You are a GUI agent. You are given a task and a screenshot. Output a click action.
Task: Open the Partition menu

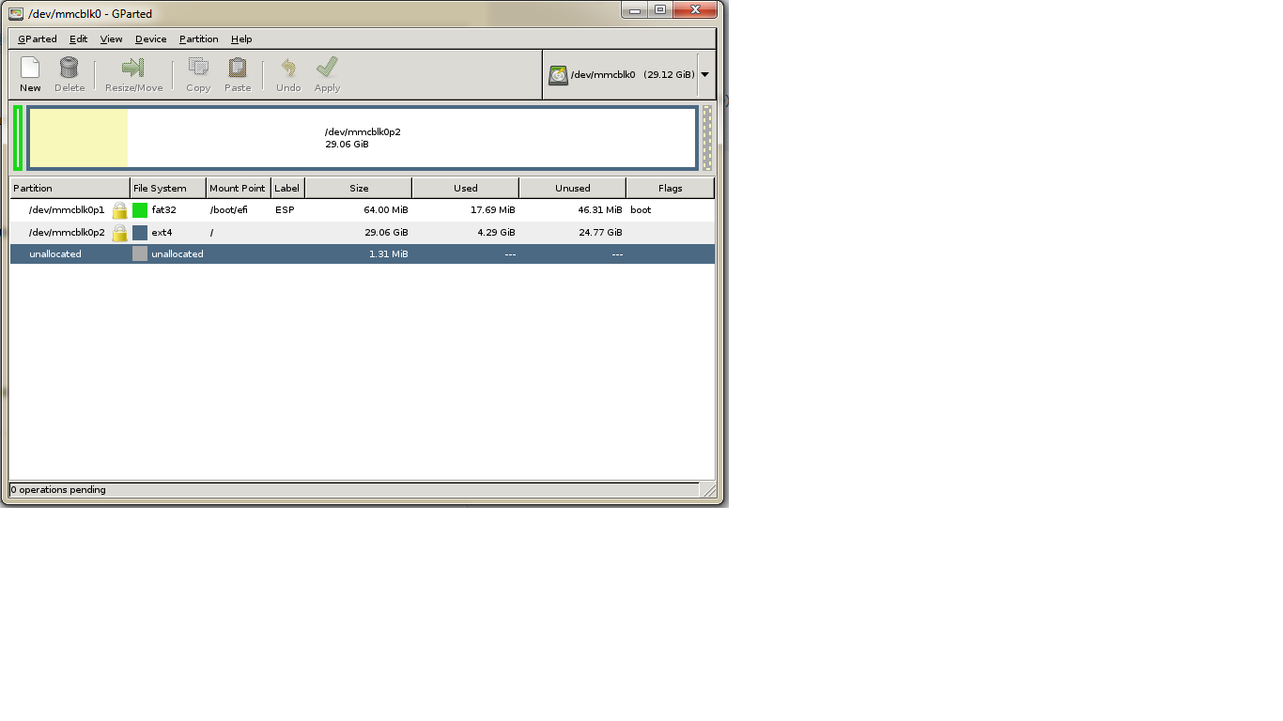click(198, 39)
